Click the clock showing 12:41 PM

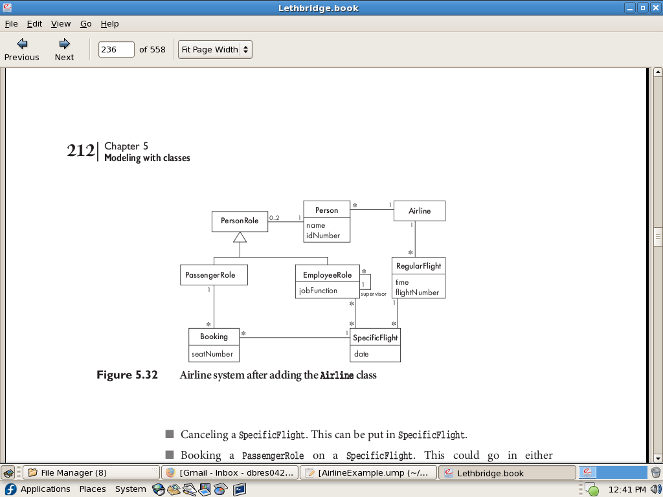pyautogui.click(x=627, y=489)
